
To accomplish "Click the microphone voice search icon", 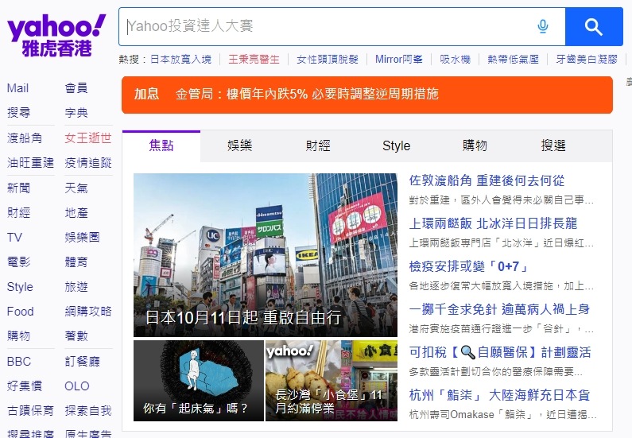I will click(543, 26).
